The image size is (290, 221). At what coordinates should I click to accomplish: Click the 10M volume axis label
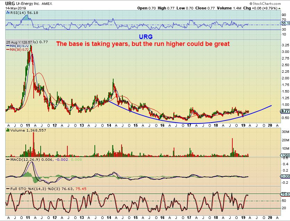[x=285, y=148]
